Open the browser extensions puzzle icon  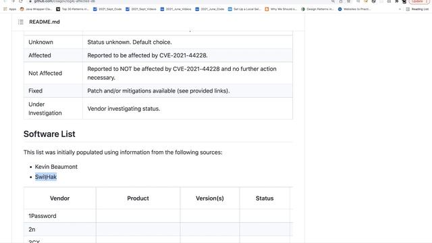(396, 1)
